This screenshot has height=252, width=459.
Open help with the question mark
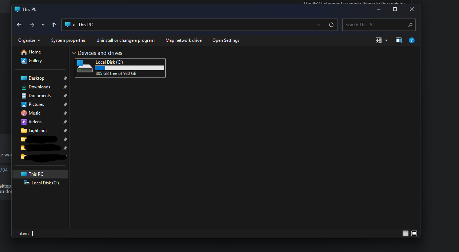click(412, 40)
